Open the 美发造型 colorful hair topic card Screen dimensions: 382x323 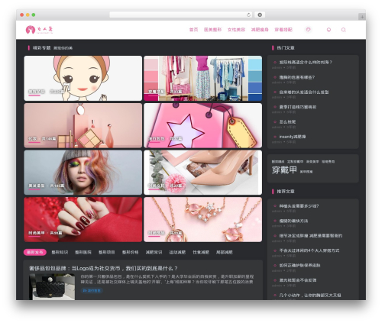pos(83,173)
